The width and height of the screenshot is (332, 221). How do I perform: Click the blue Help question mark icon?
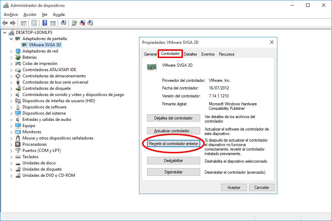[45, 23]
